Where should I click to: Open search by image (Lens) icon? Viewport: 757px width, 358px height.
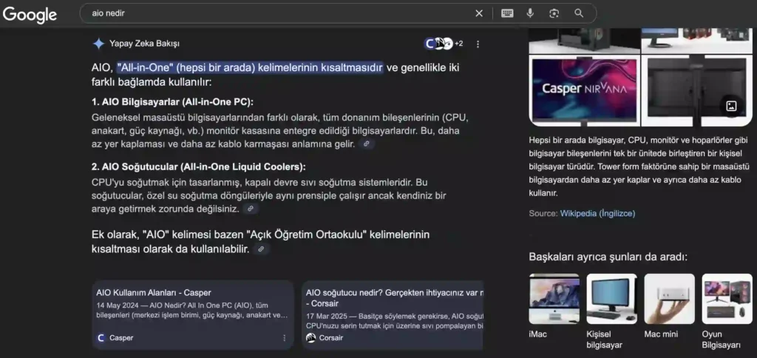point(554,13)
